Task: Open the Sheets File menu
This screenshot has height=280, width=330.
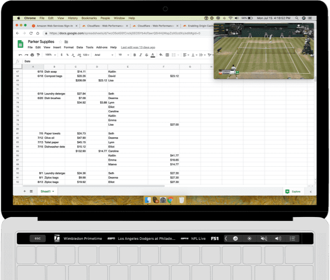Action: pyautogui.click(x=30, y=47)
